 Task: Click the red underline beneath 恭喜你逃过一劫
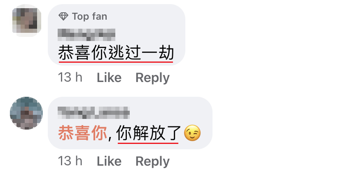116,62
